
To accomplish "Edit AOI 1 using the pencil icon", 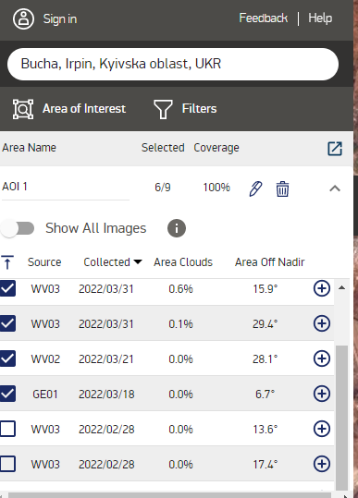I will pos(255,188).
